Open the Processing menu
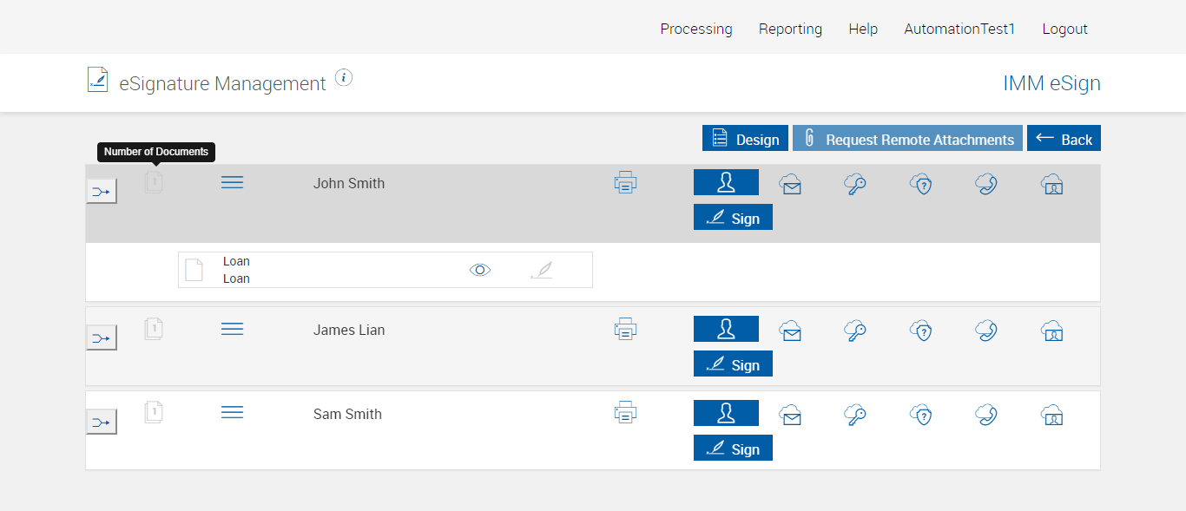Image resolution: width=1186 pixels, height=511 pixels. 695,29
